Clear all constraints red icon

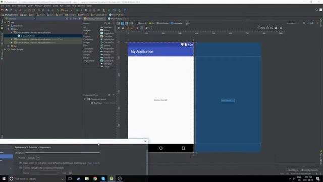[128, 28]
